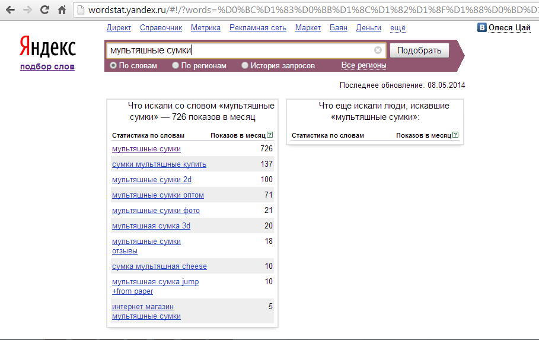
Task: Clear the search field with X icon
Action: tap(378, 50)
